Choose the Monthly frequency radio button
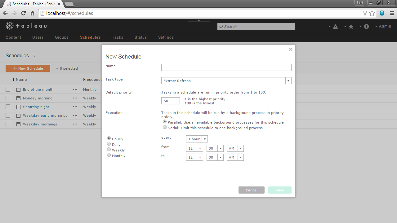The height and width of the screenshot is (223, 397). tap(109, 155)
